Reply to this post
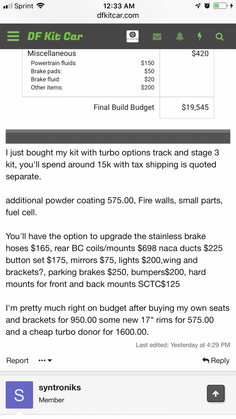Image resolution: width=236 pixels, height=419 pixels. click(216, 361)
